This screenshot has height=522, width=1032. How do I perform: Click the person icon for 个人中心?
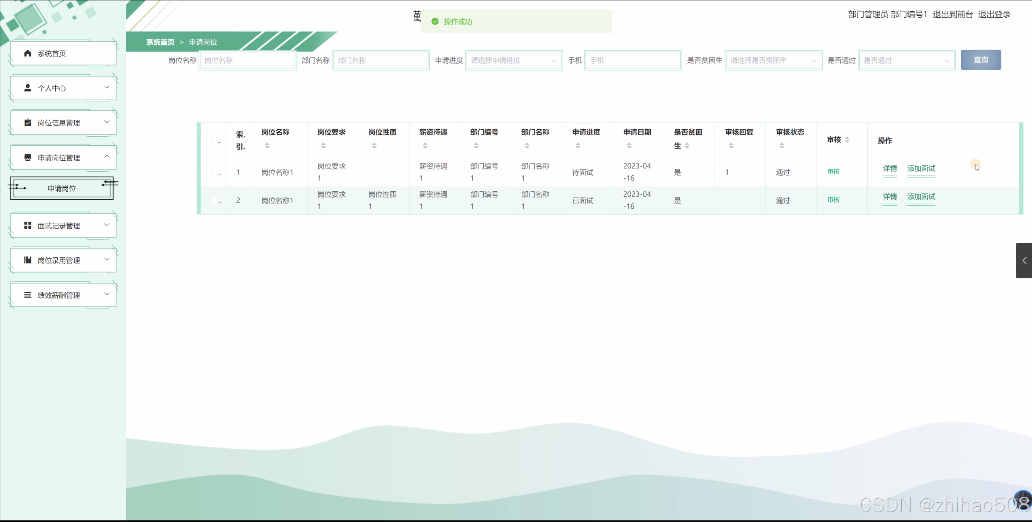[x=27, y=88]
